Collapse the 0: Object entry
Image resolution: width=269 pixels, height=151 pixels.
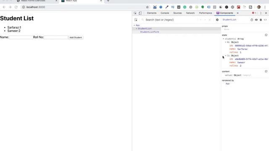pyautogui.click(x=226, y=42)
